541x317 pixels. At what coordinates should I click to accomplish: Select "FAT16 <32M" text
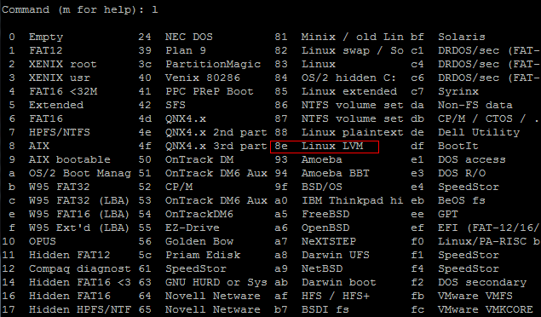(x=63, y=91)
